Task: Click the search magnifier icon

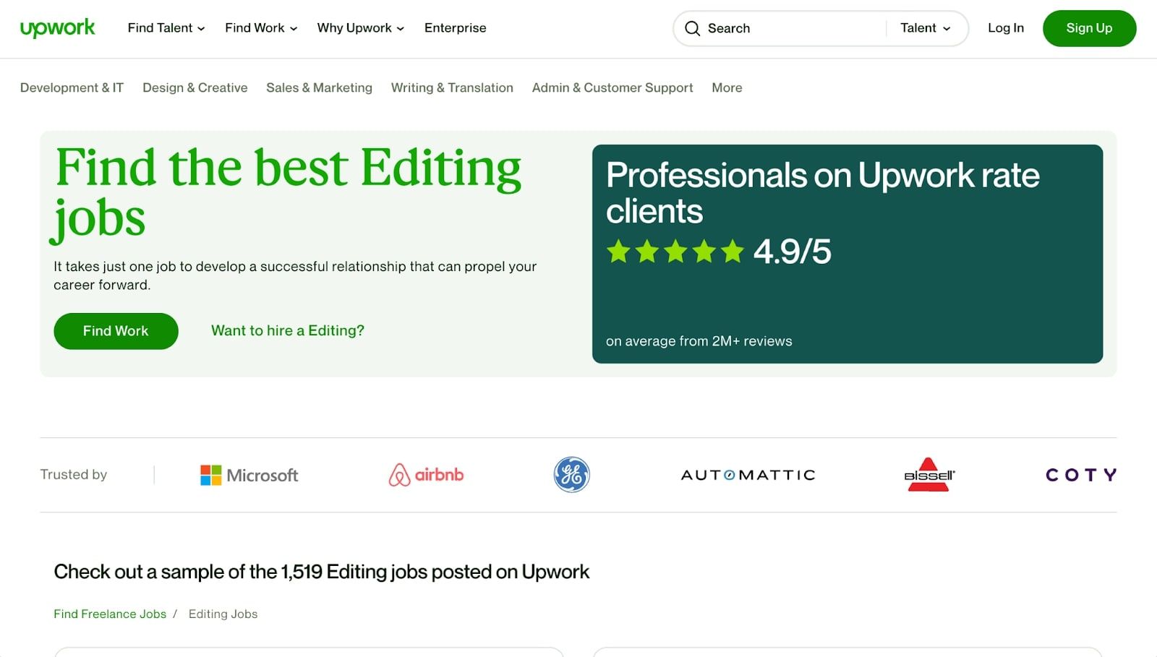Action: (x=693, y=28)
